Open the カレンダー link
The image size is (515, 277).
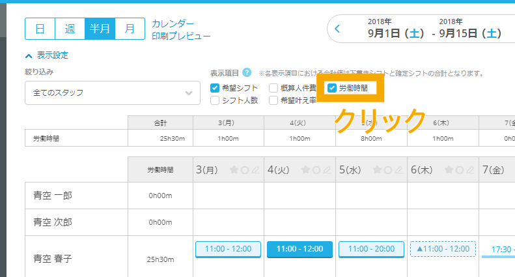point(173,23)
